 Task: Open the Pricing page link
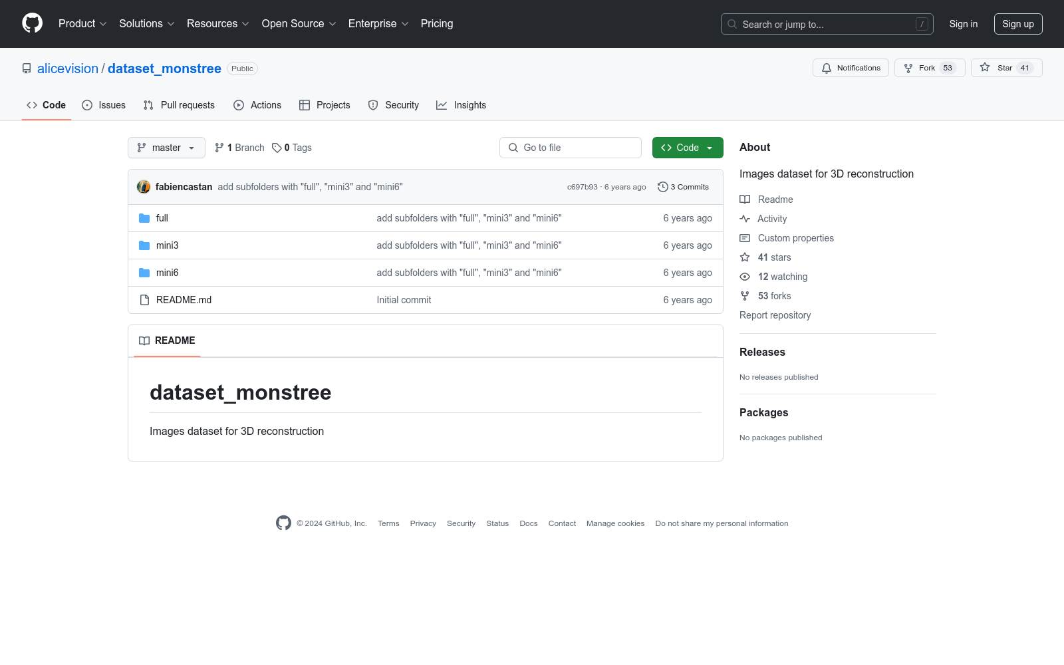click(x=437, y=24)
